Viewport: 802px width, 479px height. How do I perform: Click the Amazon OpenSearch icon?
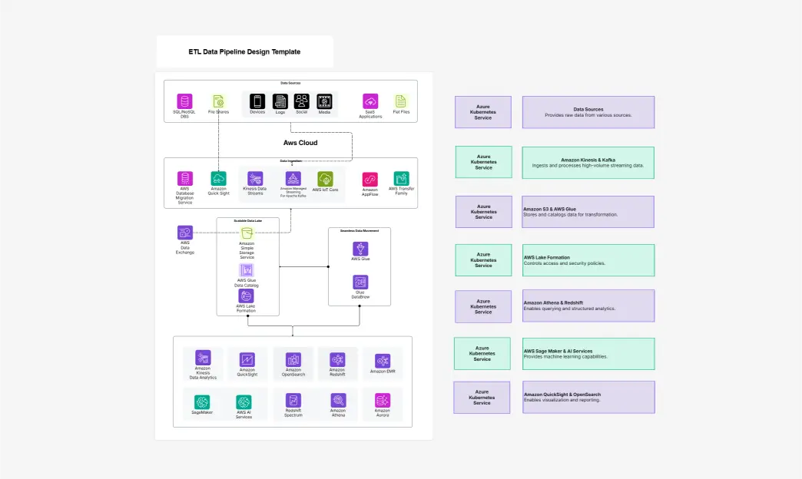tap(293, 359)
